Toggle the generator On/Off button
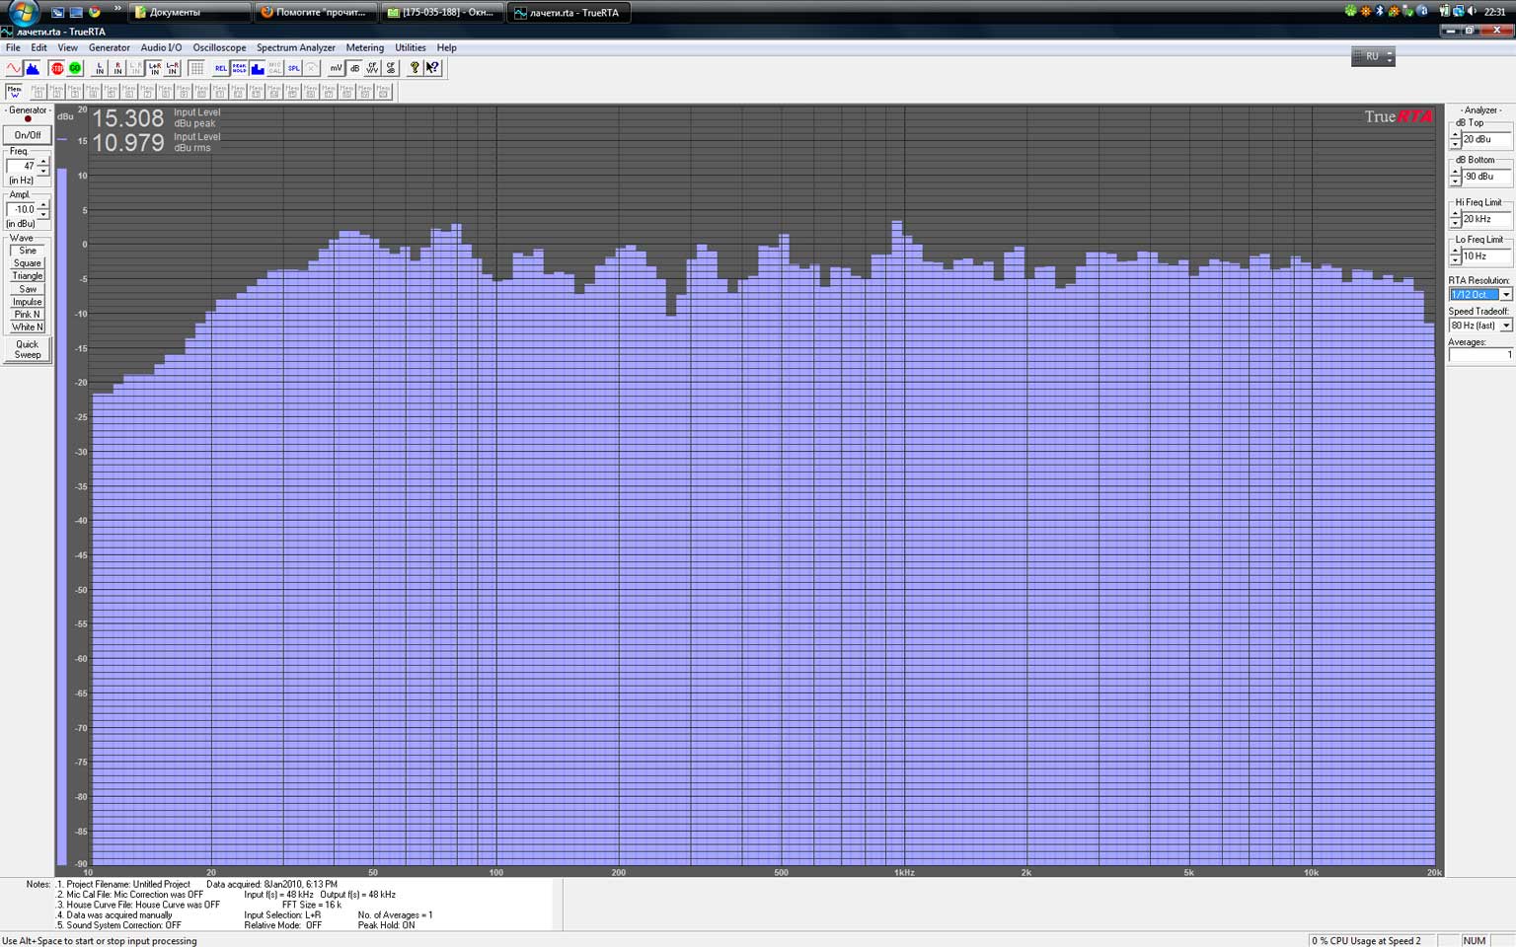Viewport: 1516px width, 947px height. point(28,135)
